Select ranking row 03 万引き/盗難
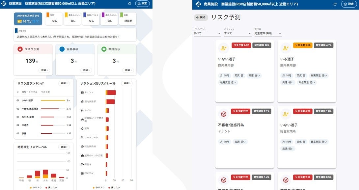 [x=43, y=117]
